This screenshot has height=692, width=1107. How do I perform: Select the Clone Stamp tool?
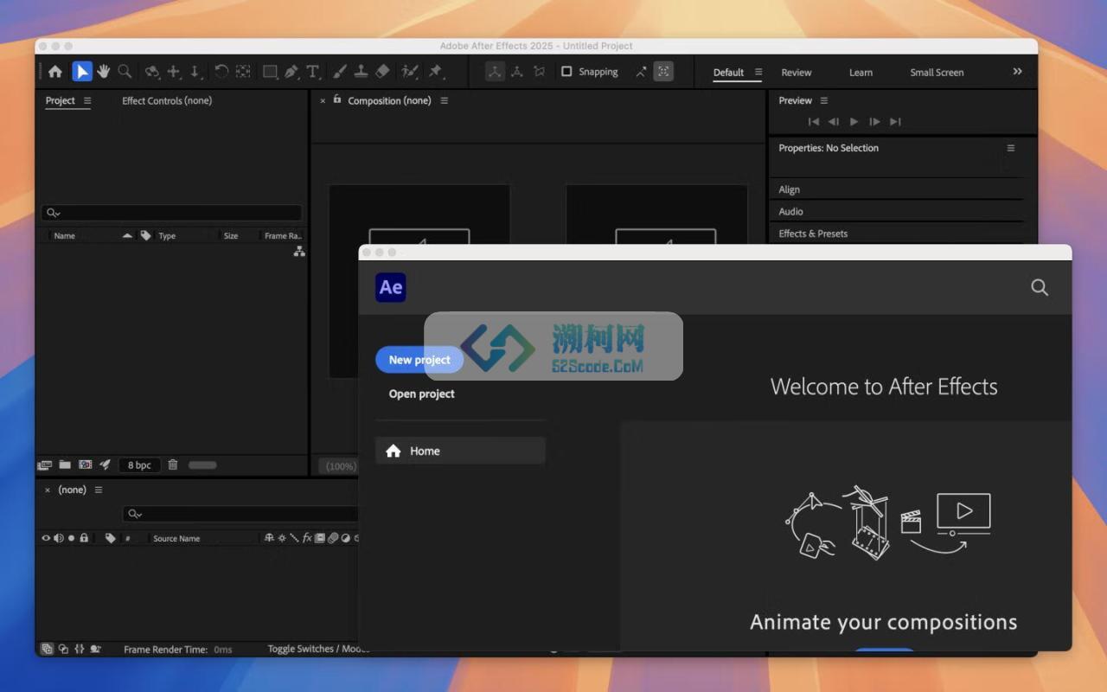click(362, 72)
